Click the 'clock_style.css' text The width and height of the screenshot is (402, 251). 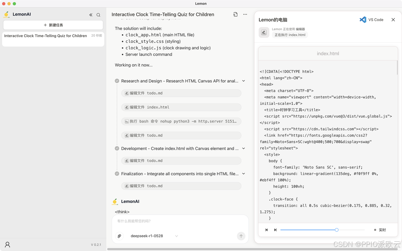[x=144, y=41]
